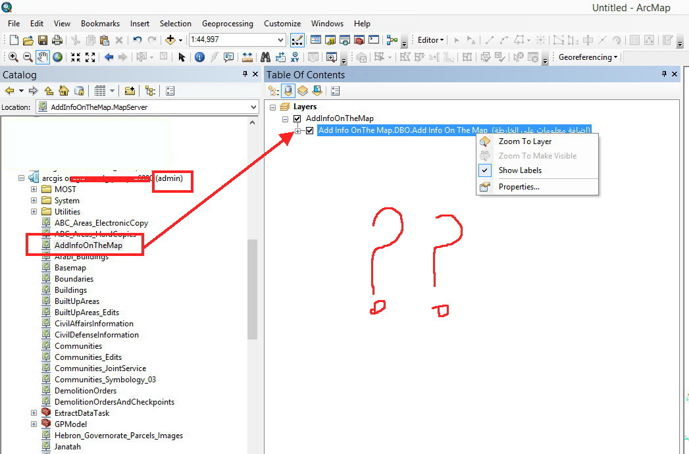This screenshot has height=454, width=689.
Task: Open the Bookmarks menu
Action: (x=100, y=24)
